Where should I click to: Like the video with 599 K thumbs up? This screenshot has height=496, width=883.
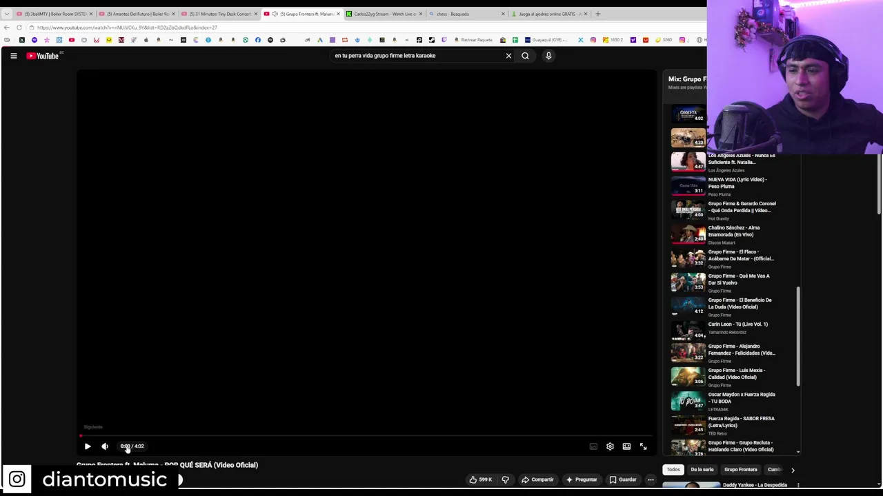(x=481, y=479)
